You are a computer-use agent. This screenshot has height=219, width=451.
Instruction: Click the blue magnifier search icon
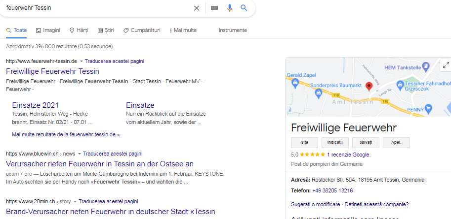(244, 8)
